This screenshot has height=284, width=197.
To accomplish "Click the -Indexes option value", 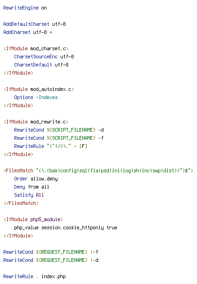I will (47, 97).
